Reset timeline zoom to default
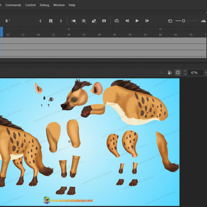 point(170,21)
